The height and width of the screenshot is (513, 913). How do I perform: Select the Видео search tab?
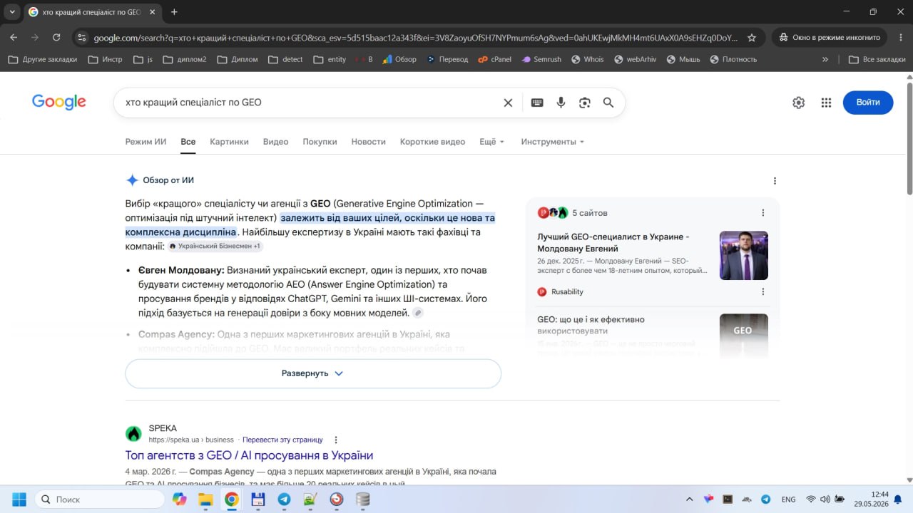coord(275,142)
